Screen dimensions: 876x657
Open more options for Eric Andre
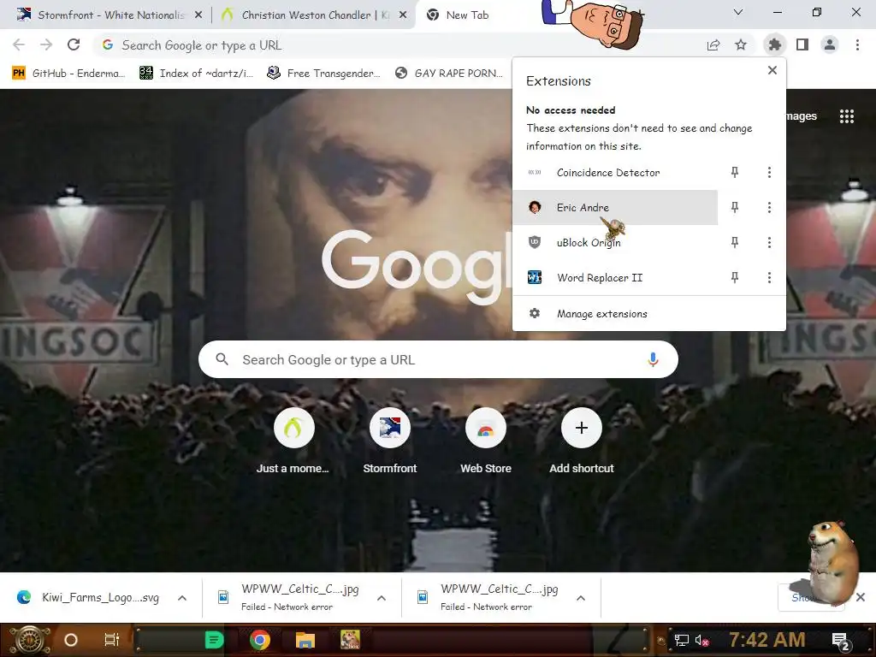769,208
